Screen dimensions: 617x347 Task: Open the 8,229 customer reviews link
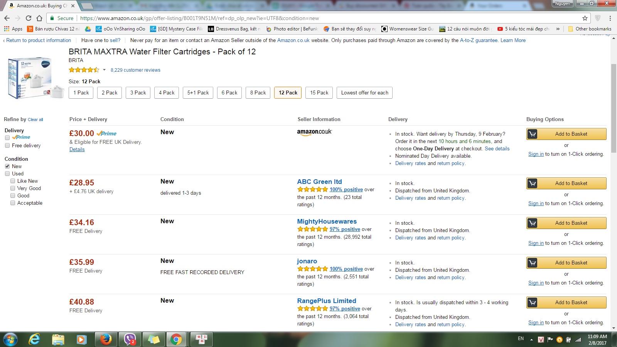click(135, 70)
